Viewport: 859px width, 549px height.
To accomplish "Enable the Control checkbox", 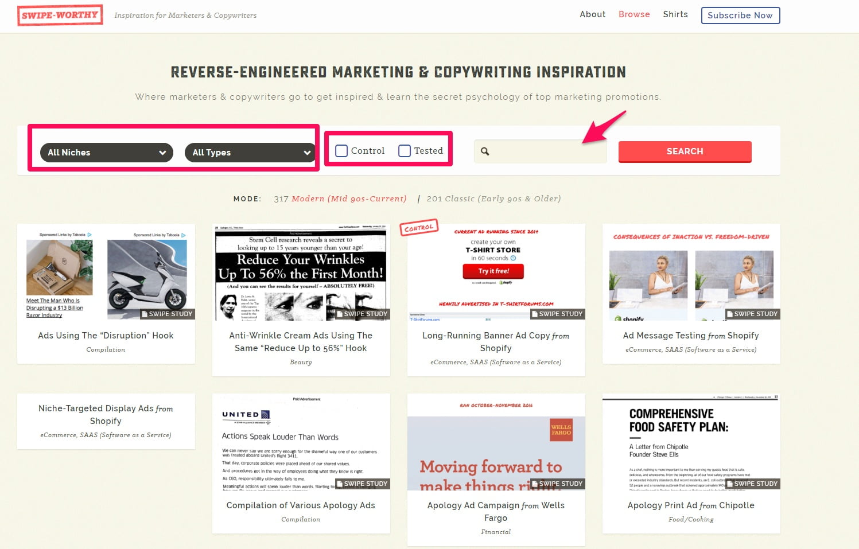I will tap(341, 151).
